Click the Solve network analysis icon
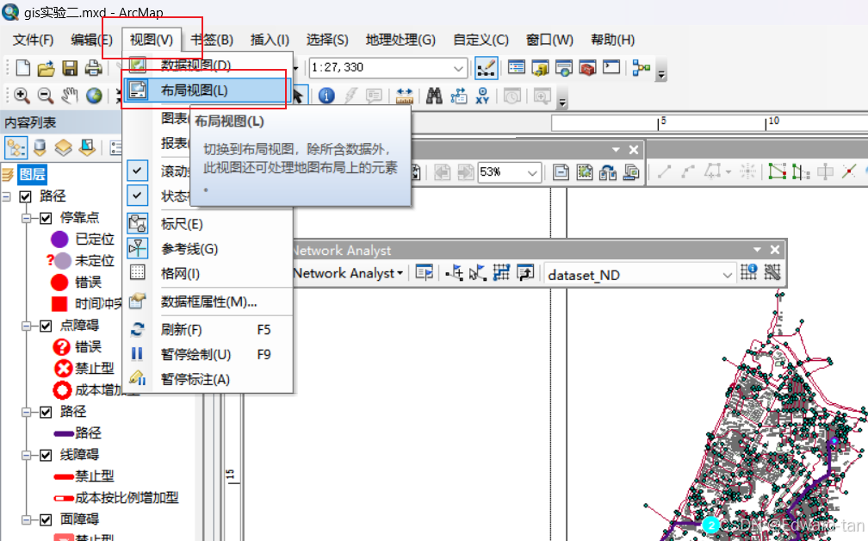868x541 pixels. [x=501, y=272]
